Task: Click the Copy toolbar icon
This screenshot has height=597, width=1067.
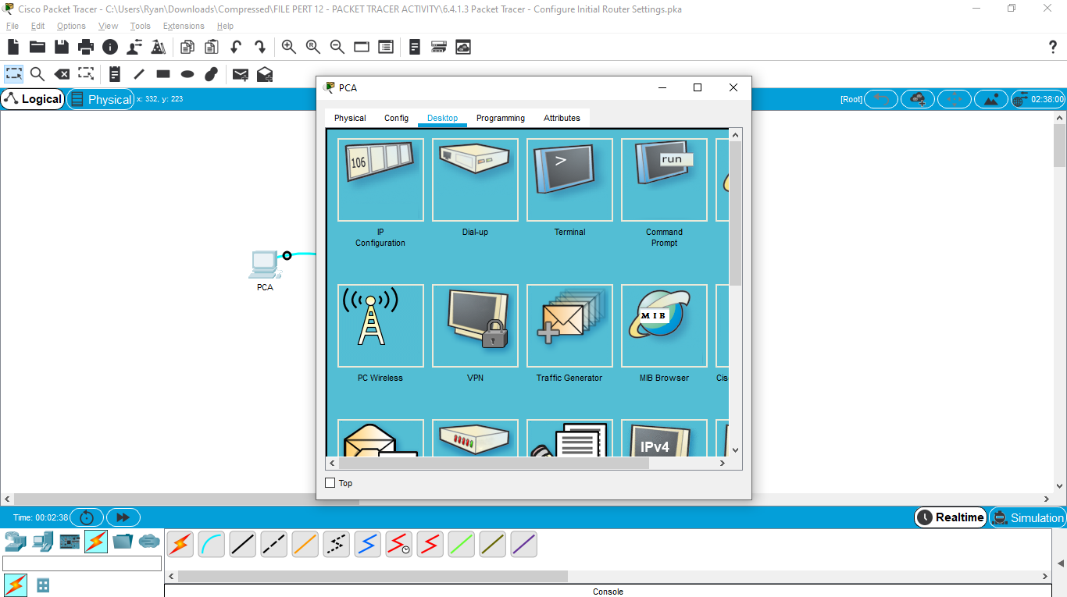Action: [x=187, y=47]
